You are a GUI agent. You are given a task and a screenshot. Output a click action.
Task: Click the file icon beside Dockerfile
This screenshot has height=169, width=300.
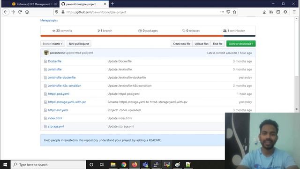[45, 61]
